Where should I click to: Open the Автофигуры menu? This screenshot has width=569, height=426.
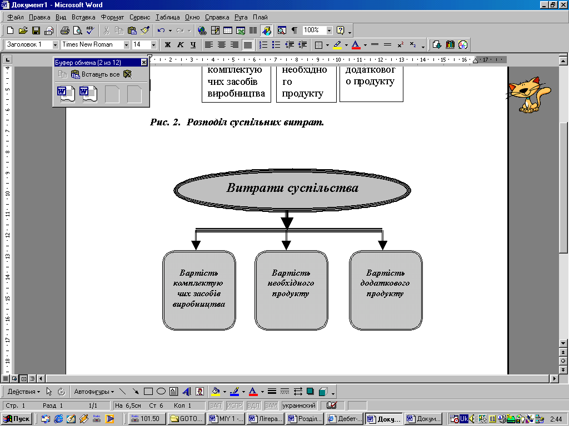[94, 391]
